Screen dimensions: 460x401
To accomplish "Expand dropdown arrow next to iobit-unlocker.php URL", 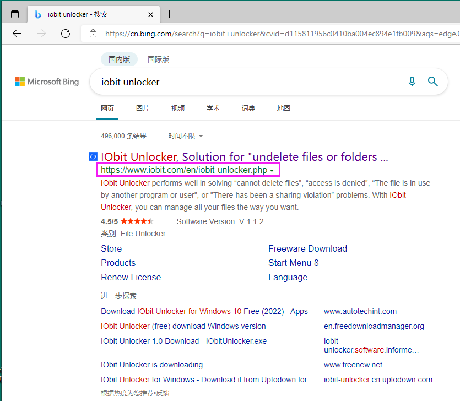I will tap(272, 171).
